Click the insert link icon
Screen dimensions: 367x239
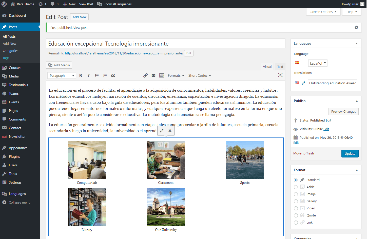145,75
